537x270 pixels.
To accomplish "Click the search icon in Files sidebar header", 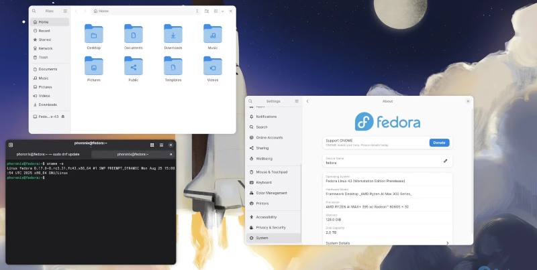I will 34,11.
